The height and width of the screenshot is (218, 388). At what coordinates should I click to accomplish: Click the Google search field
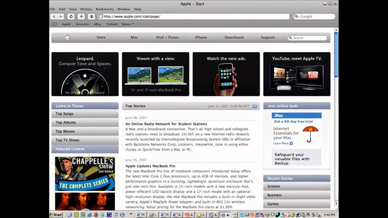(314, 16)
